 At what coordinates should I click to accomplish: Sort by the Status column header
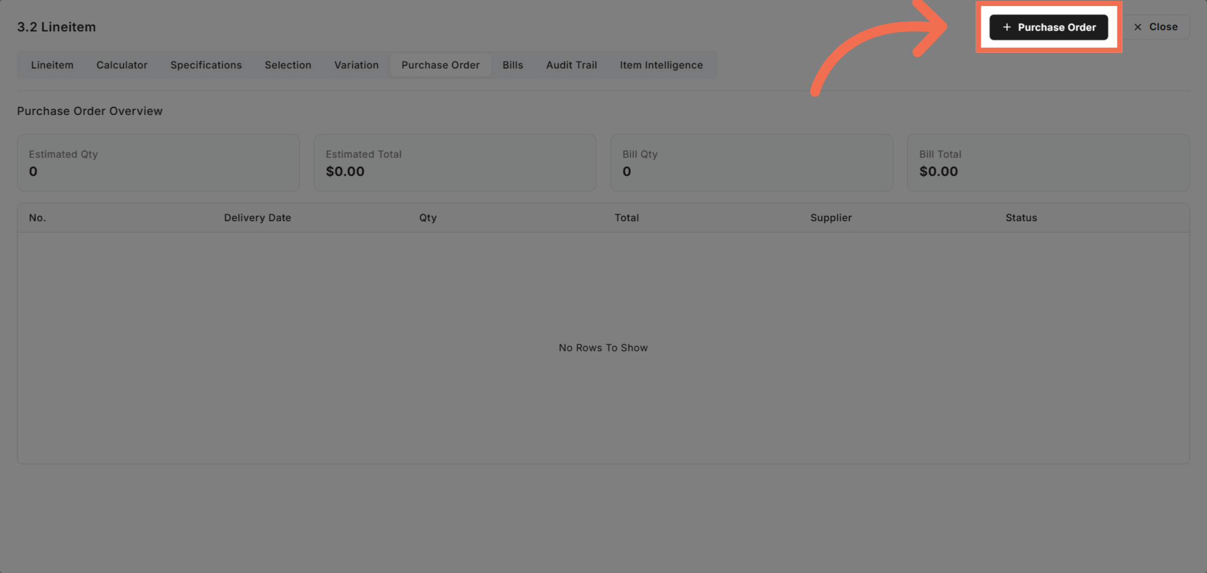tap(1021, 217)
